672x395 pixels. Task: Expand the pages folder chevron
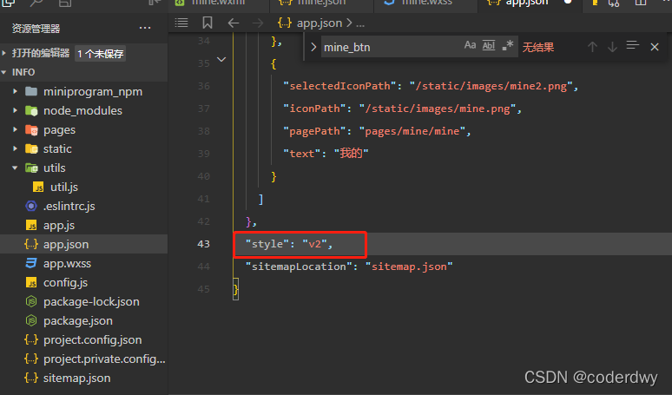[x=15, y=129]
